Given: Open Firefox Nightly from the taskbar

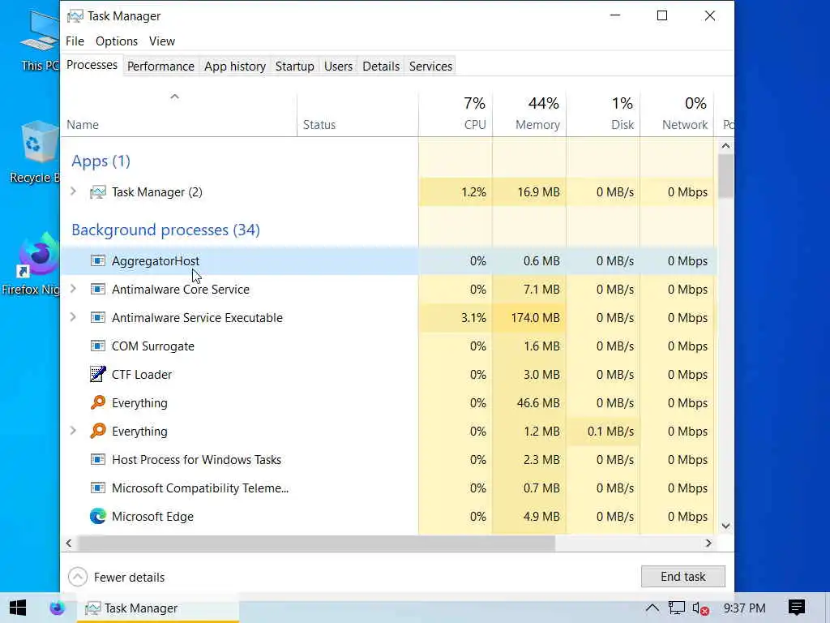Looking at the screenshot, I should point(57,608).
